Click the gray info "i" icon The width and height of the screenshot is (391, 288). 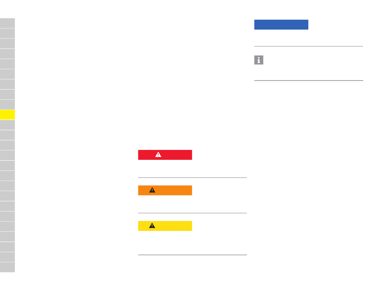click(x=258, y=60)
